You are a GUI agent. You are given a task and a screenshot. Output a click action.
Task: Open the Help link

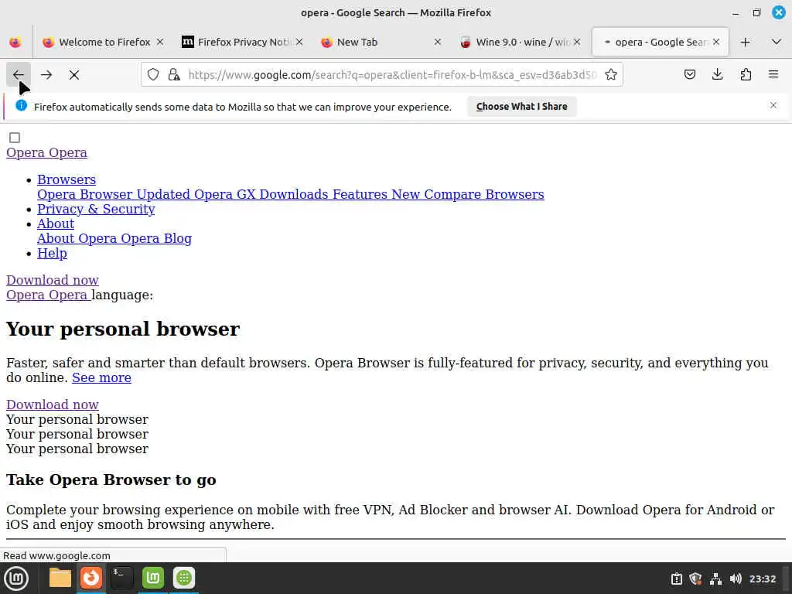point(52,253)
